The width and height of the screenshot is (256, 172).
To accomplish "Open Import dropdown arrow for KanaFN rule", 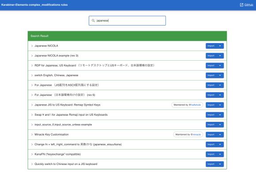I will 220,154.
